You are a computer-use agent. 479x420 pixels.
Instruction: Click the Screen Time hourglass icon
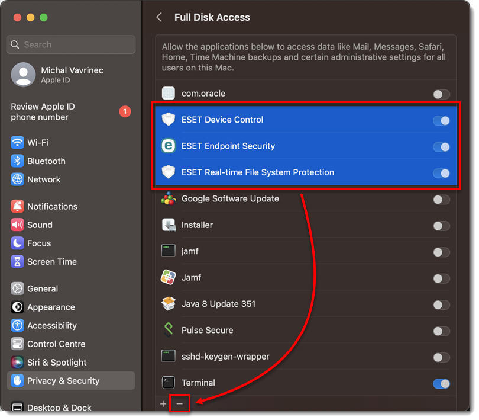tap(17, 262)
